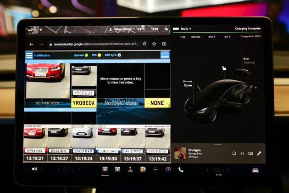Tap the passenger temperature 18.0 value

coord(218,170)
